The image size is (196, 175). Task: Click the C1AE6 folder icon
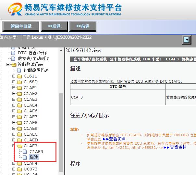pyautogui.click(x=19, y=111)
